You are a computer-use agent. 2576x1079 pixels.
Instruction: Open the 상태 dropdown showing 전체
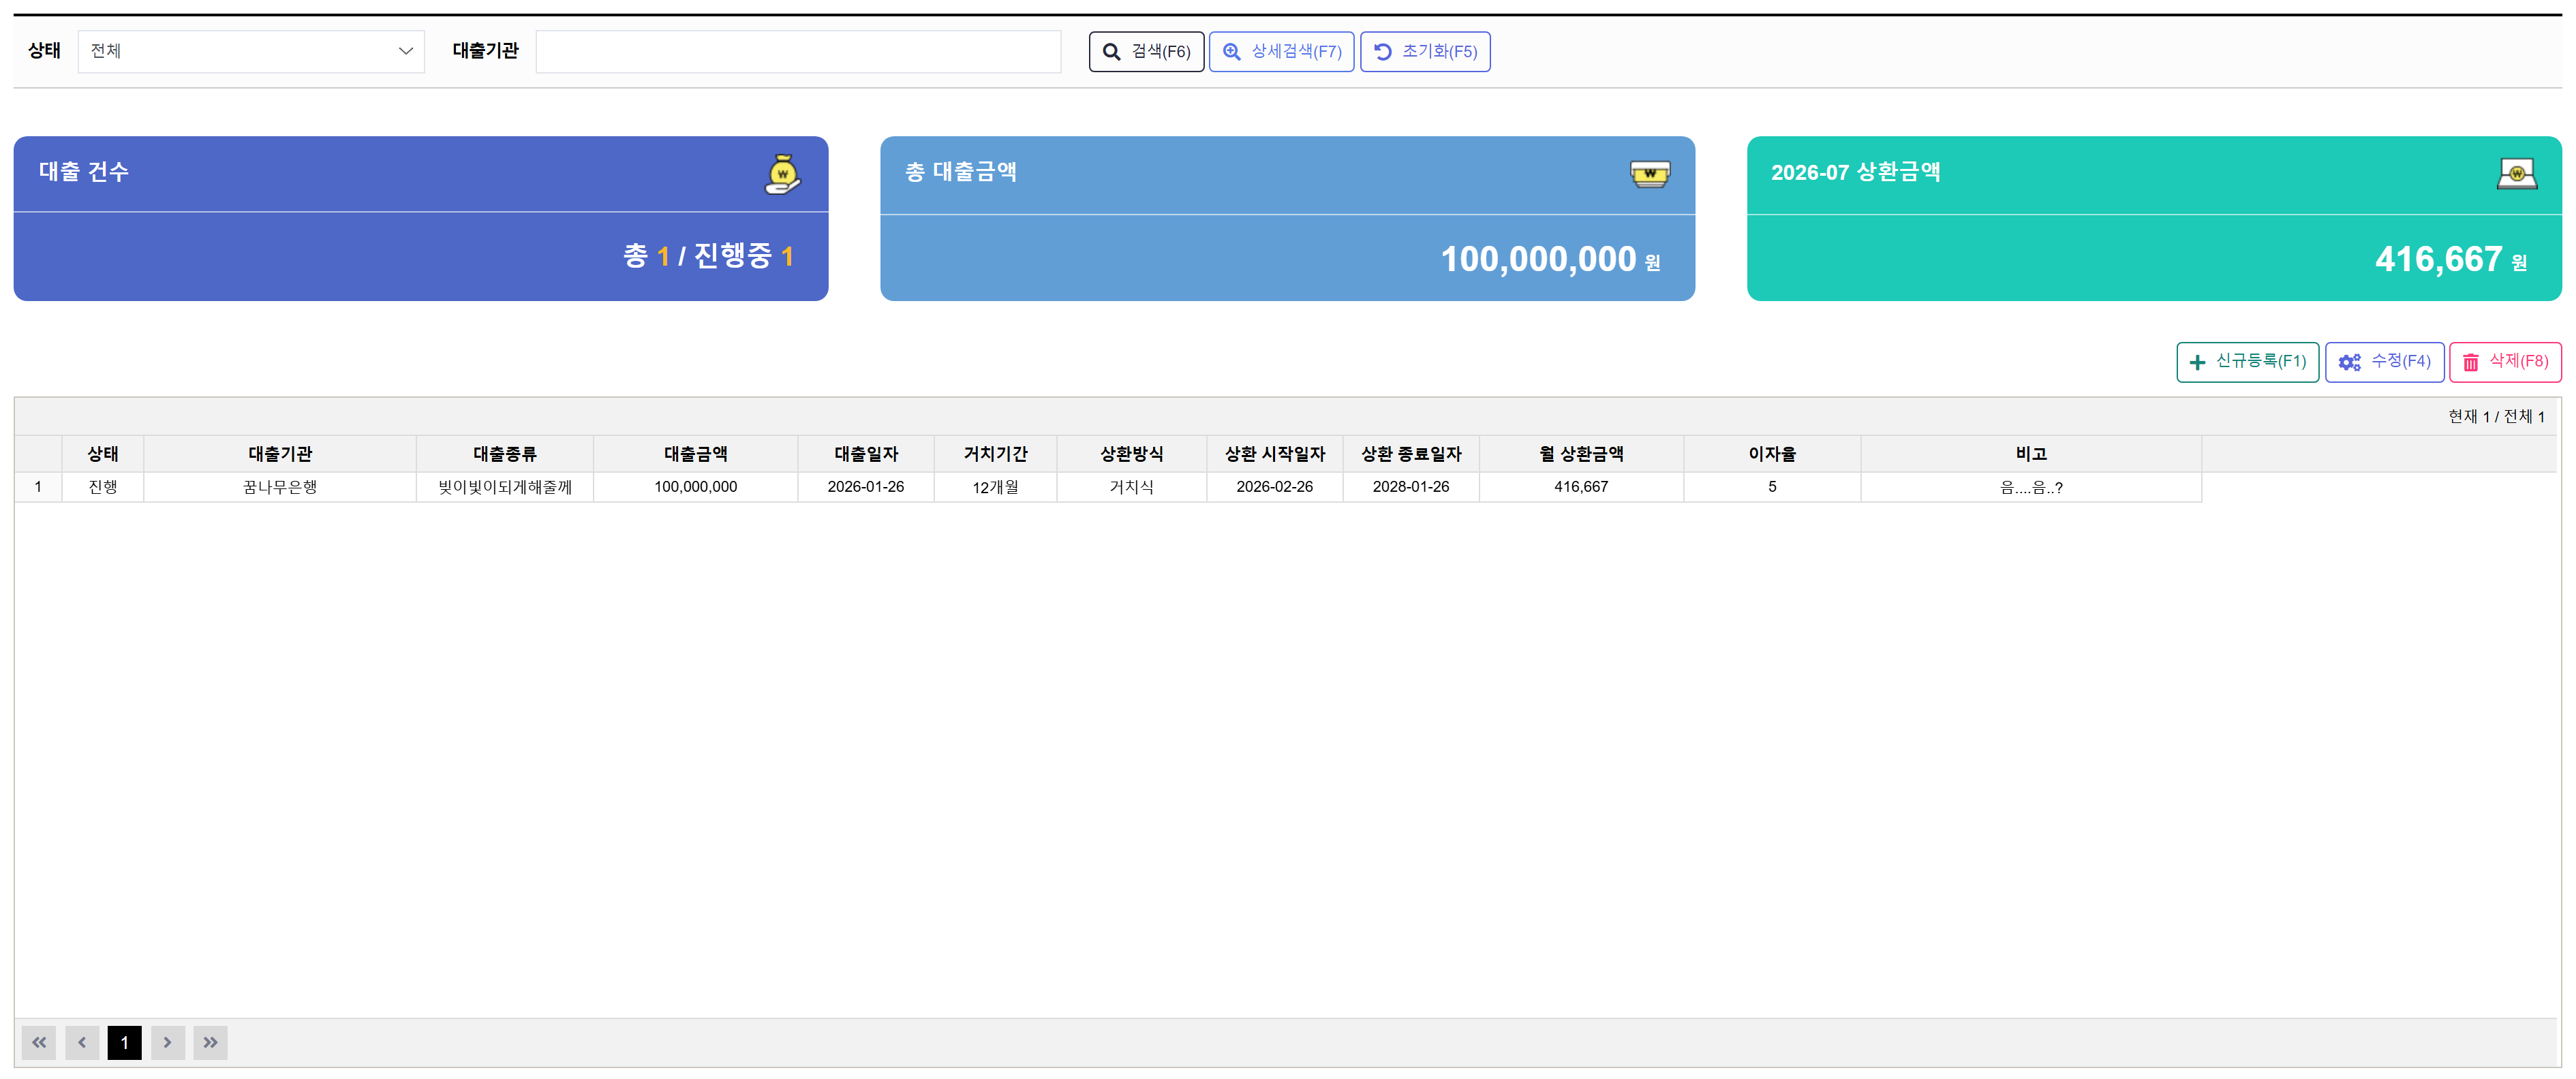click(x=251, y=51)
